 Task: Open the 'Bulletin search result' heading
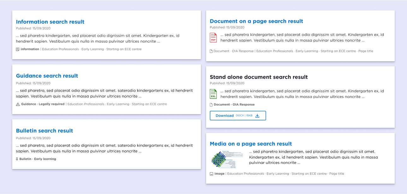pyautogui.click(x=44, y=131)
